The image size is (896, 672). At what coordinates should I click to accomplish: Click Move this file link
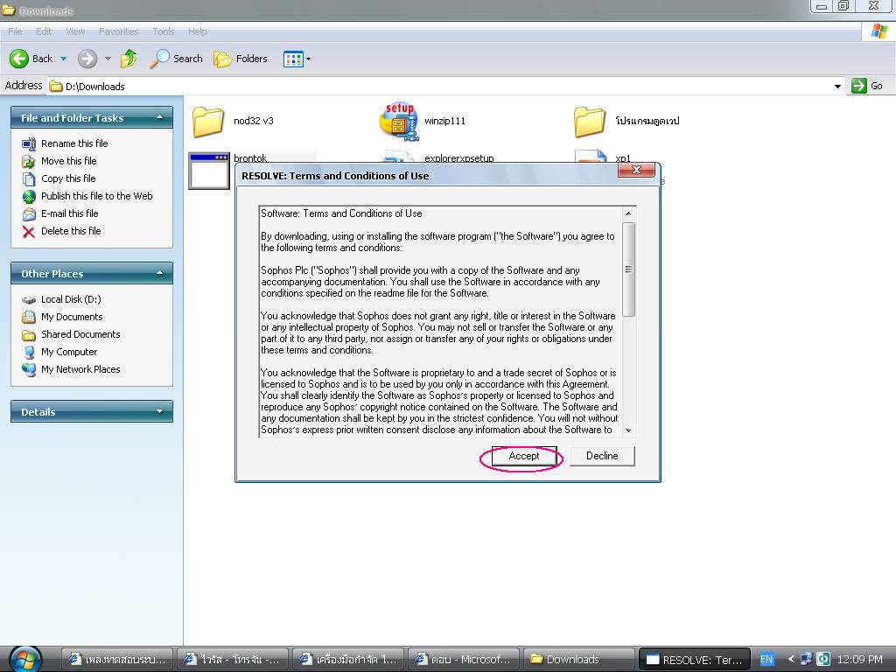pyautogui.click(x=68, y=161)
